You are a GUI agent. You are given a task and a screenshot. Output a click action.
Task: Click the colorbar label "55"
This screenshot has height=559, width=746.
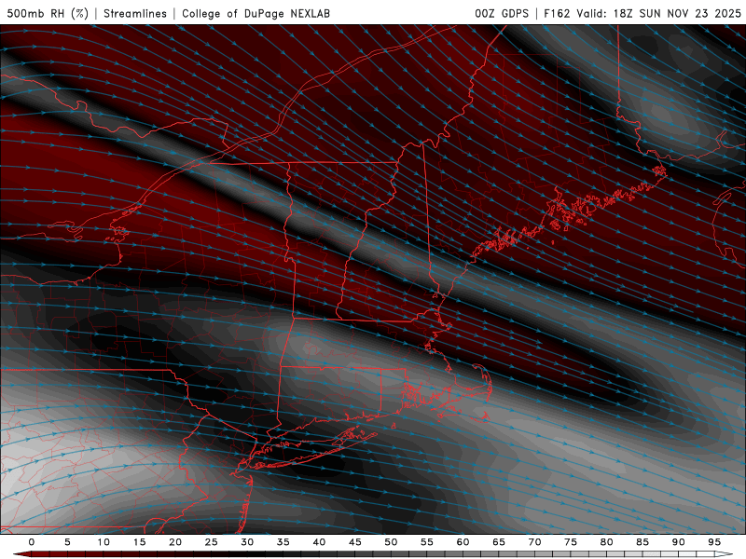[x=427, y=542]
